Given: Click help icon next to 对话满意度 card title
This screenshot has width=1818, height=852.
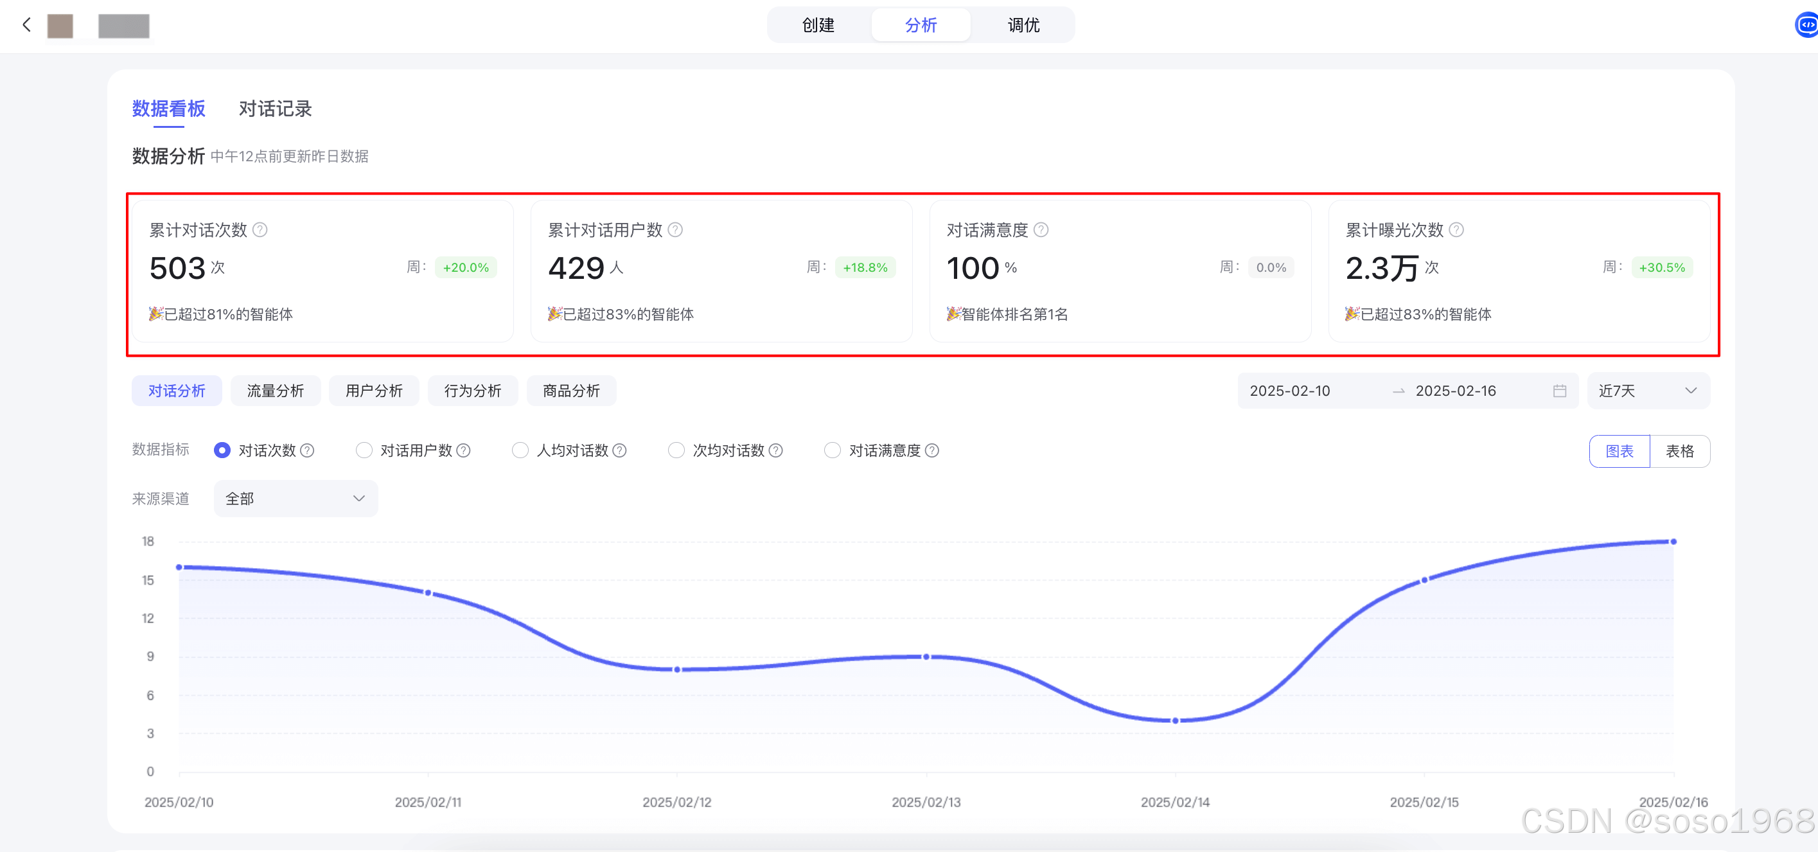Looking at the screenshot, I should click(x=1040, y=230).
